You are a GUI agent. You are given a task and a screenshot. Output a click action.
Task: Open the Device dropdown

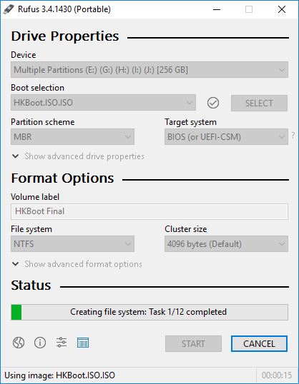click(x=149, y=70)
